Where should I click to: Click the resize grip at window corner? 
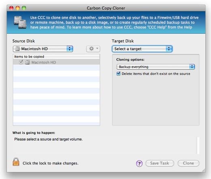(x=203, y=170)
